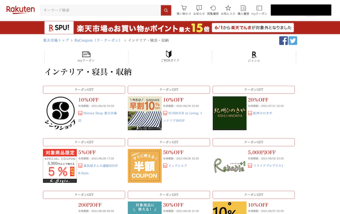
Task: Click the shop icon beside ピュアシルク
Action: click(165, 166)
